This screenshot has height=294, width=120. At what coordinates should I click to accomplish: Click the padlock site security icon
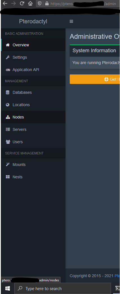click(47, 3)
